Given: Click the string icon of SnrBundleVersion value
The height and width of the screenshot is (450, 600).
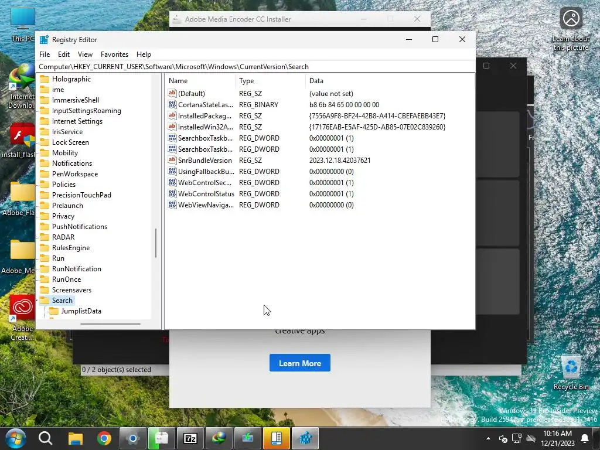Looking at the screenshot, I should tap(172, 161).
